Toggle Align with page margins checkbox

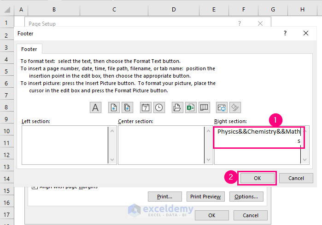[35, 187]
